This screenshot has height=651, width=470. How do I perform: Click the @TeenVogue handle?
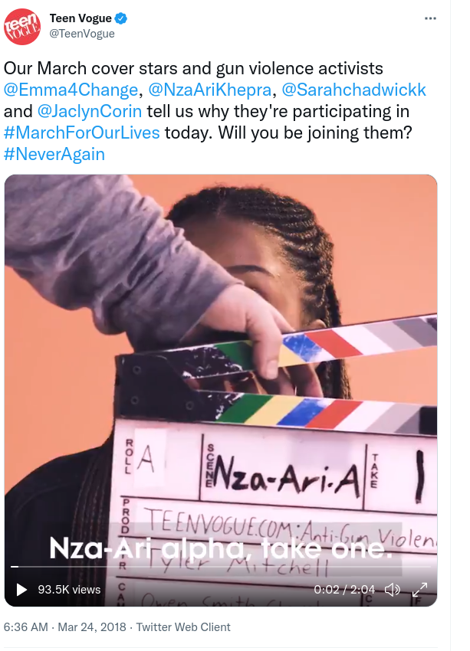click(82, 34)
